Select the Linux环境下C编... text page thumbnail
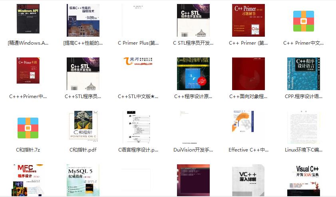Image resolution: width=336 pixels, height=197 pixels. 303,127
